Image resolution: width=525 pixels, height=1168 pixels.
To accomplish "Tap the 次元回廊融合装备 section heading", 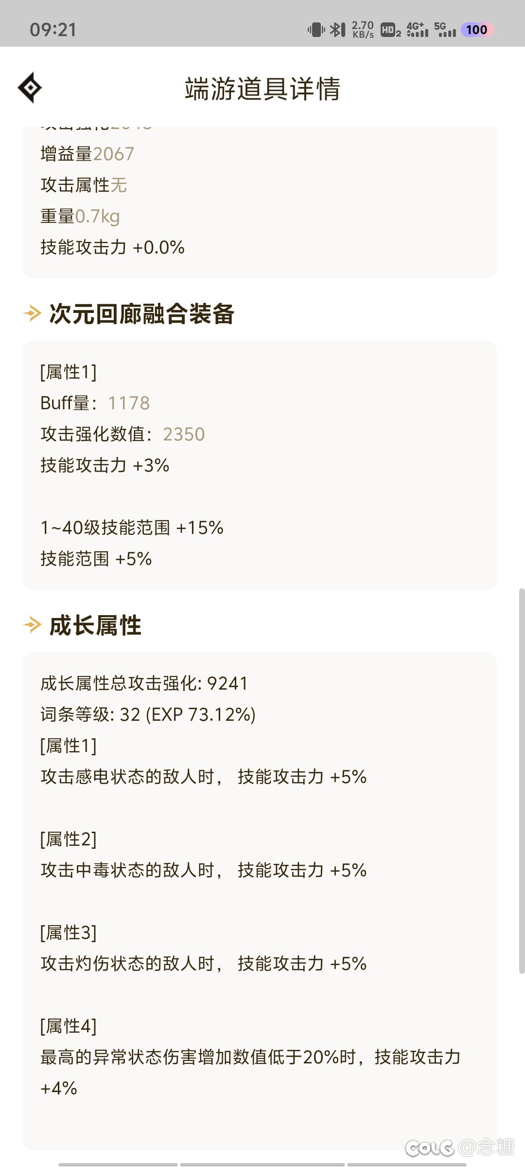I will 142,313.
